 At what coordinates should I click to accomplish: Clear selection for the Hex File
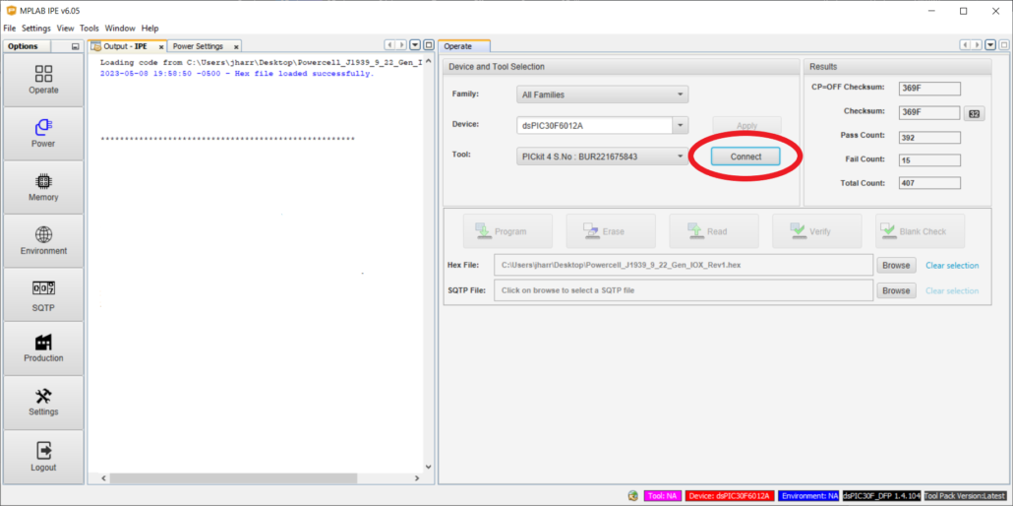(951, 265)
